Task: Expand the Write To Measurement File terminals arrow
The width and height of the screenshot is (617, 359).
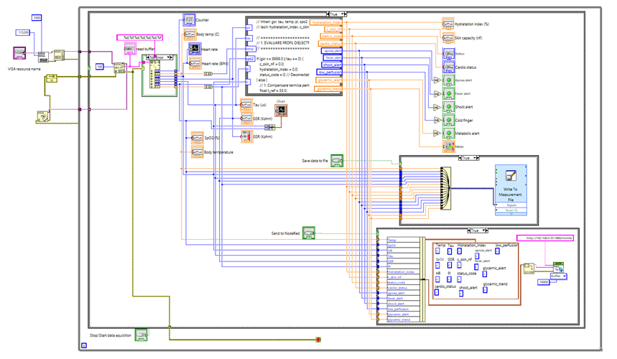Action: click(511, 214)
